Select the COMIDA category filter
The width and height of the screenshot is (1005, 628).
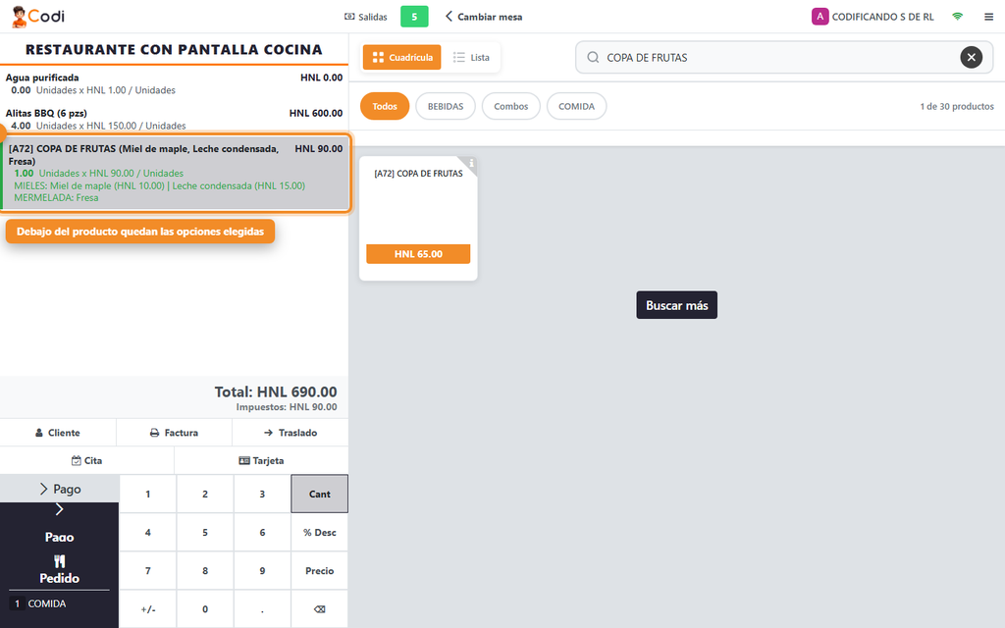tap(576, 106)
